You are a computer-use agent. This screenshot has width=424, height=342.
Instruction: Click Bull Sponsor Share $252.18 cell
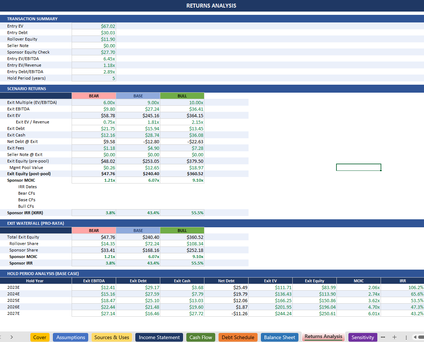tap(182, 250)
